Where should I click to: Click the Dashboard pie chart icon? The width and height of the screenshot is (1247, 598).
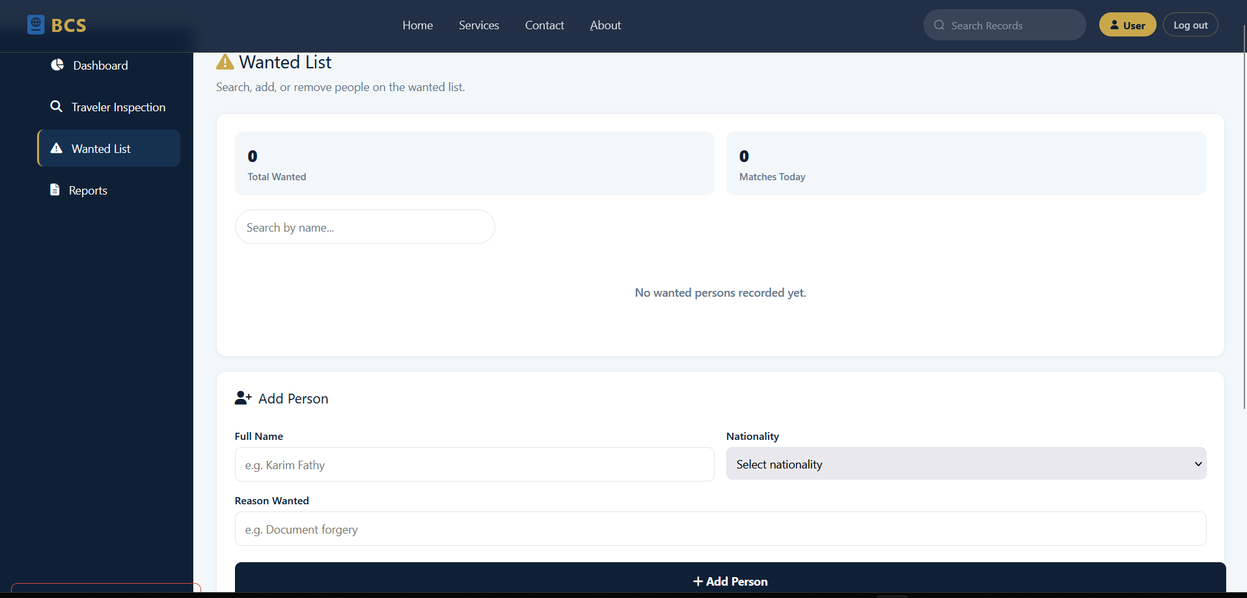click(x=57, y=64)
